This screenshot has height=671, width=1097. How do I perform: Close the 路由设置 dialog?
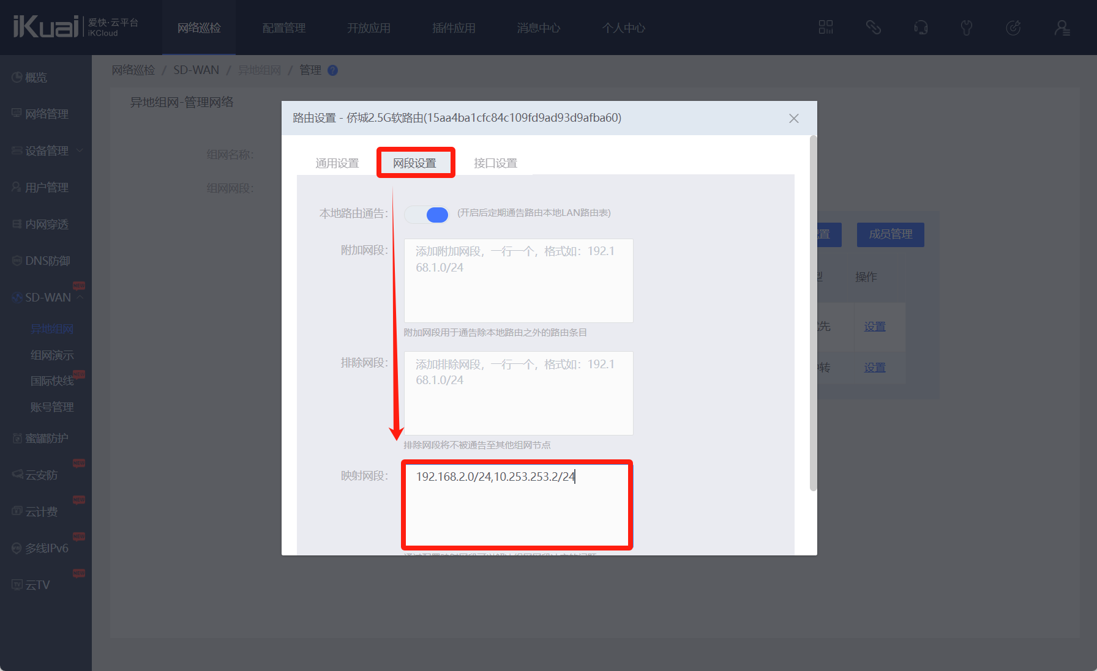[793, 118]
